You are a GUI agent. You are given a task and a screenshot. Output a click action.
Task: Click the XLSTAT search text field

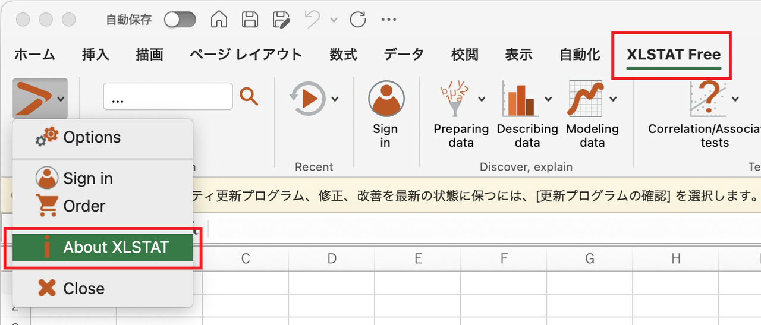coord(168,97)
